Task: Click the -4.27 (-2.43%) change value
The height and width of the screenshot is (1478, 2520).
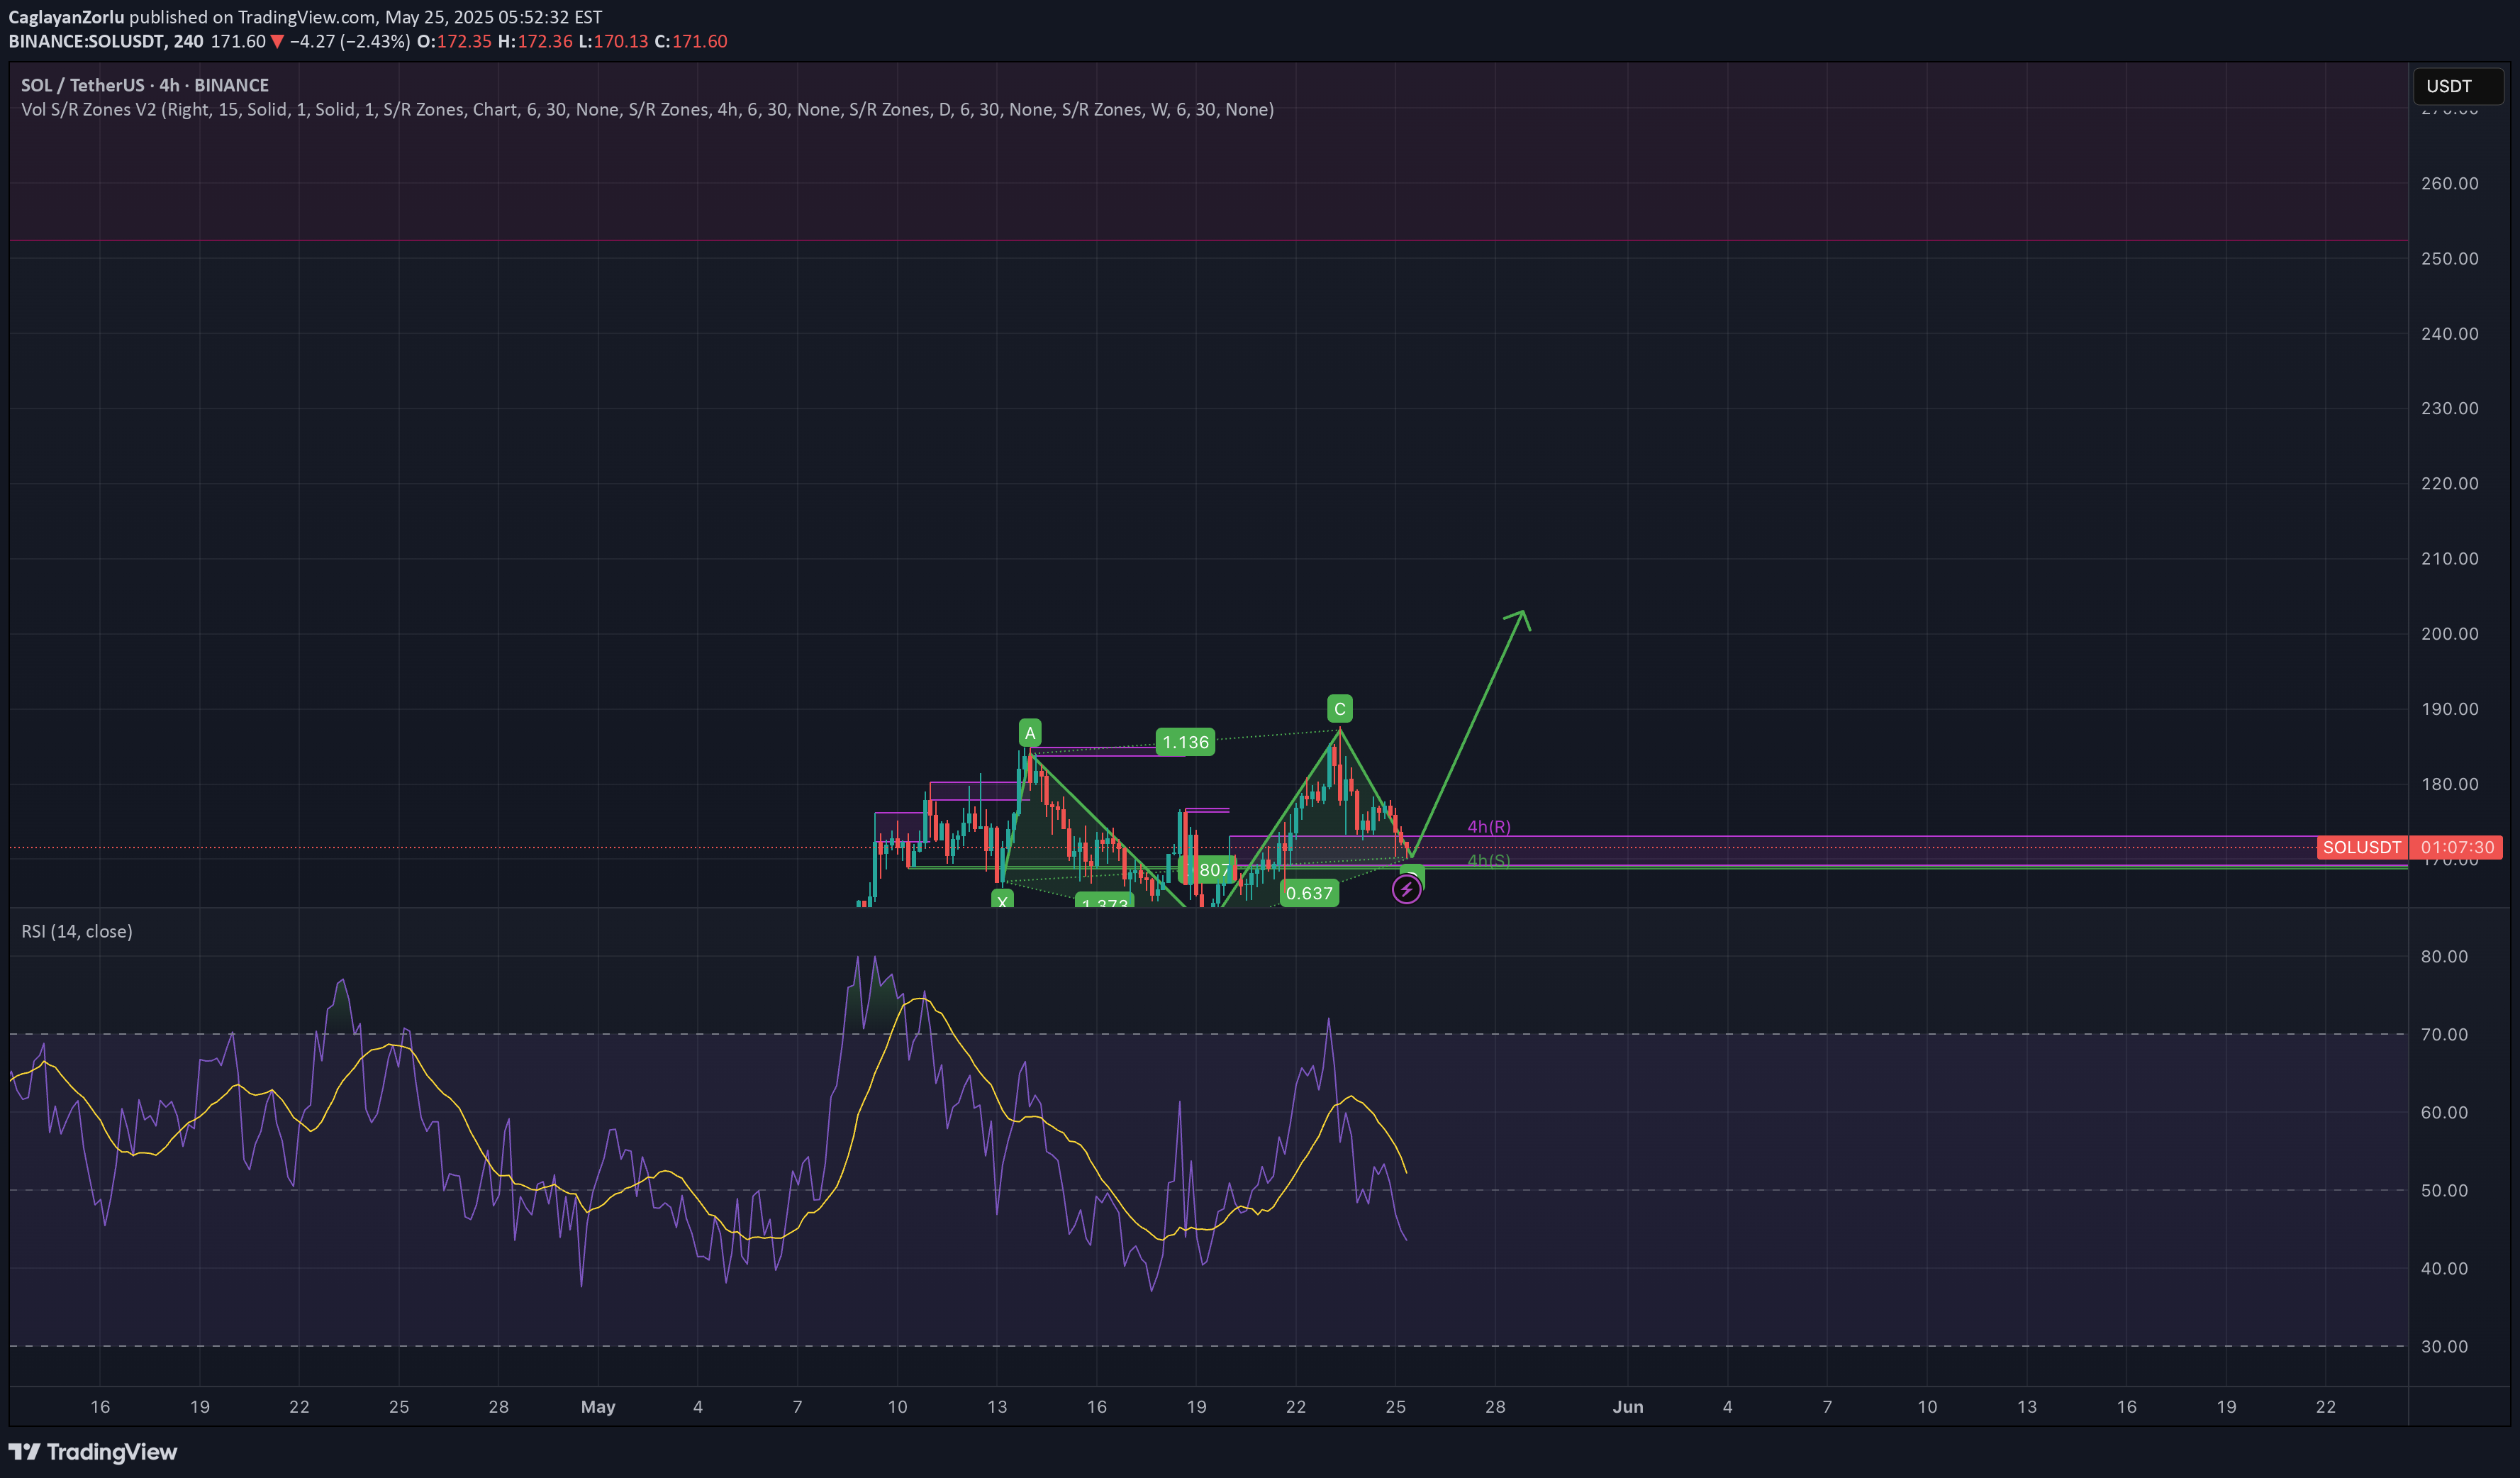Action: click(349, 41)
